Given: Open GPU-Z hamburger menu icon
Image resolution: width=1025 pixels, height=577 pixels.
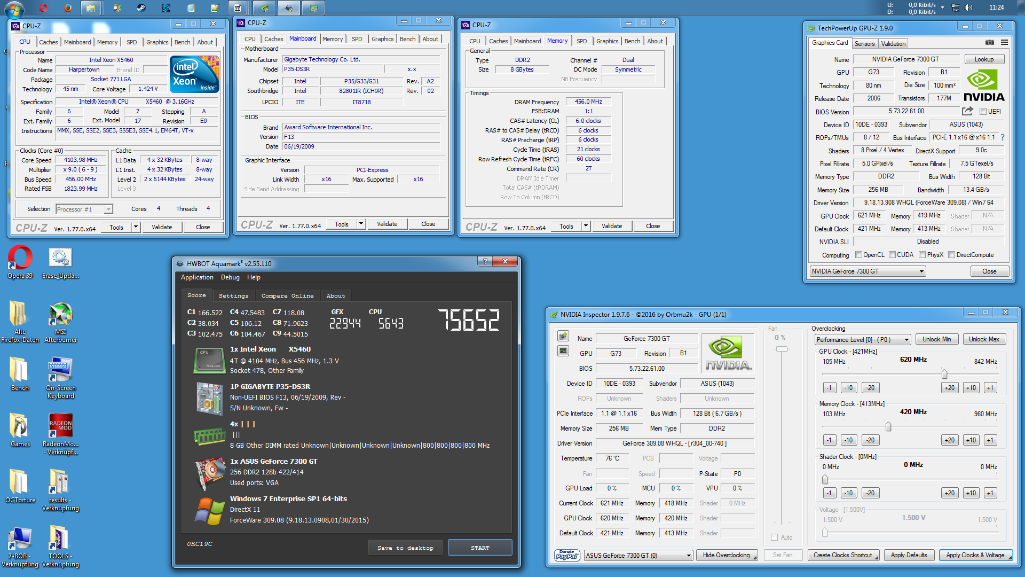Looking at the screenshot, I should pos(1004,43).
